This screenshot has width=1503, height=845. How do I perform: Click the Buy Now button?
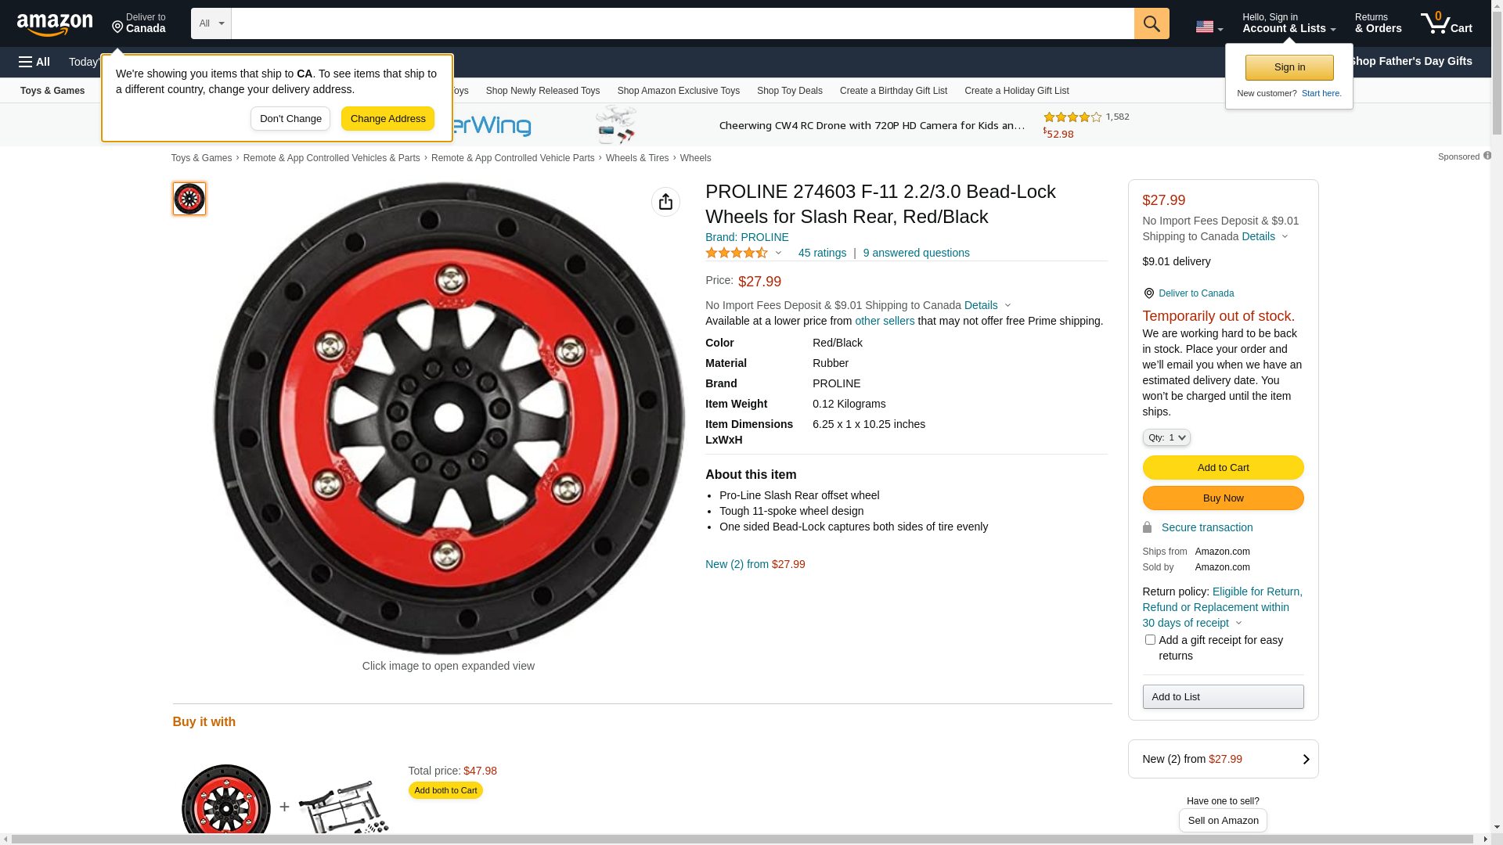[x=1223, y=498]
